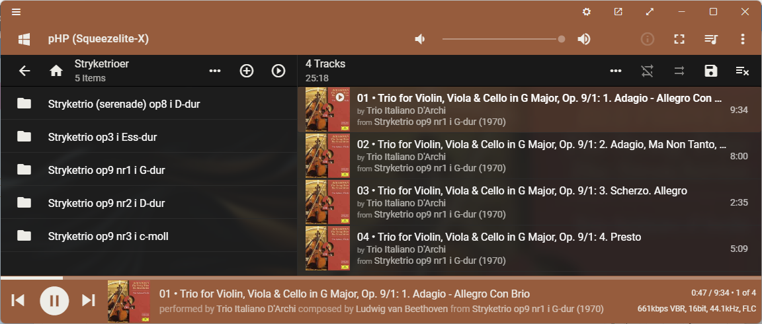The height and width of the screenshot is (324, 762).
Task: Clear the queue
Action: tap(742, 71)
